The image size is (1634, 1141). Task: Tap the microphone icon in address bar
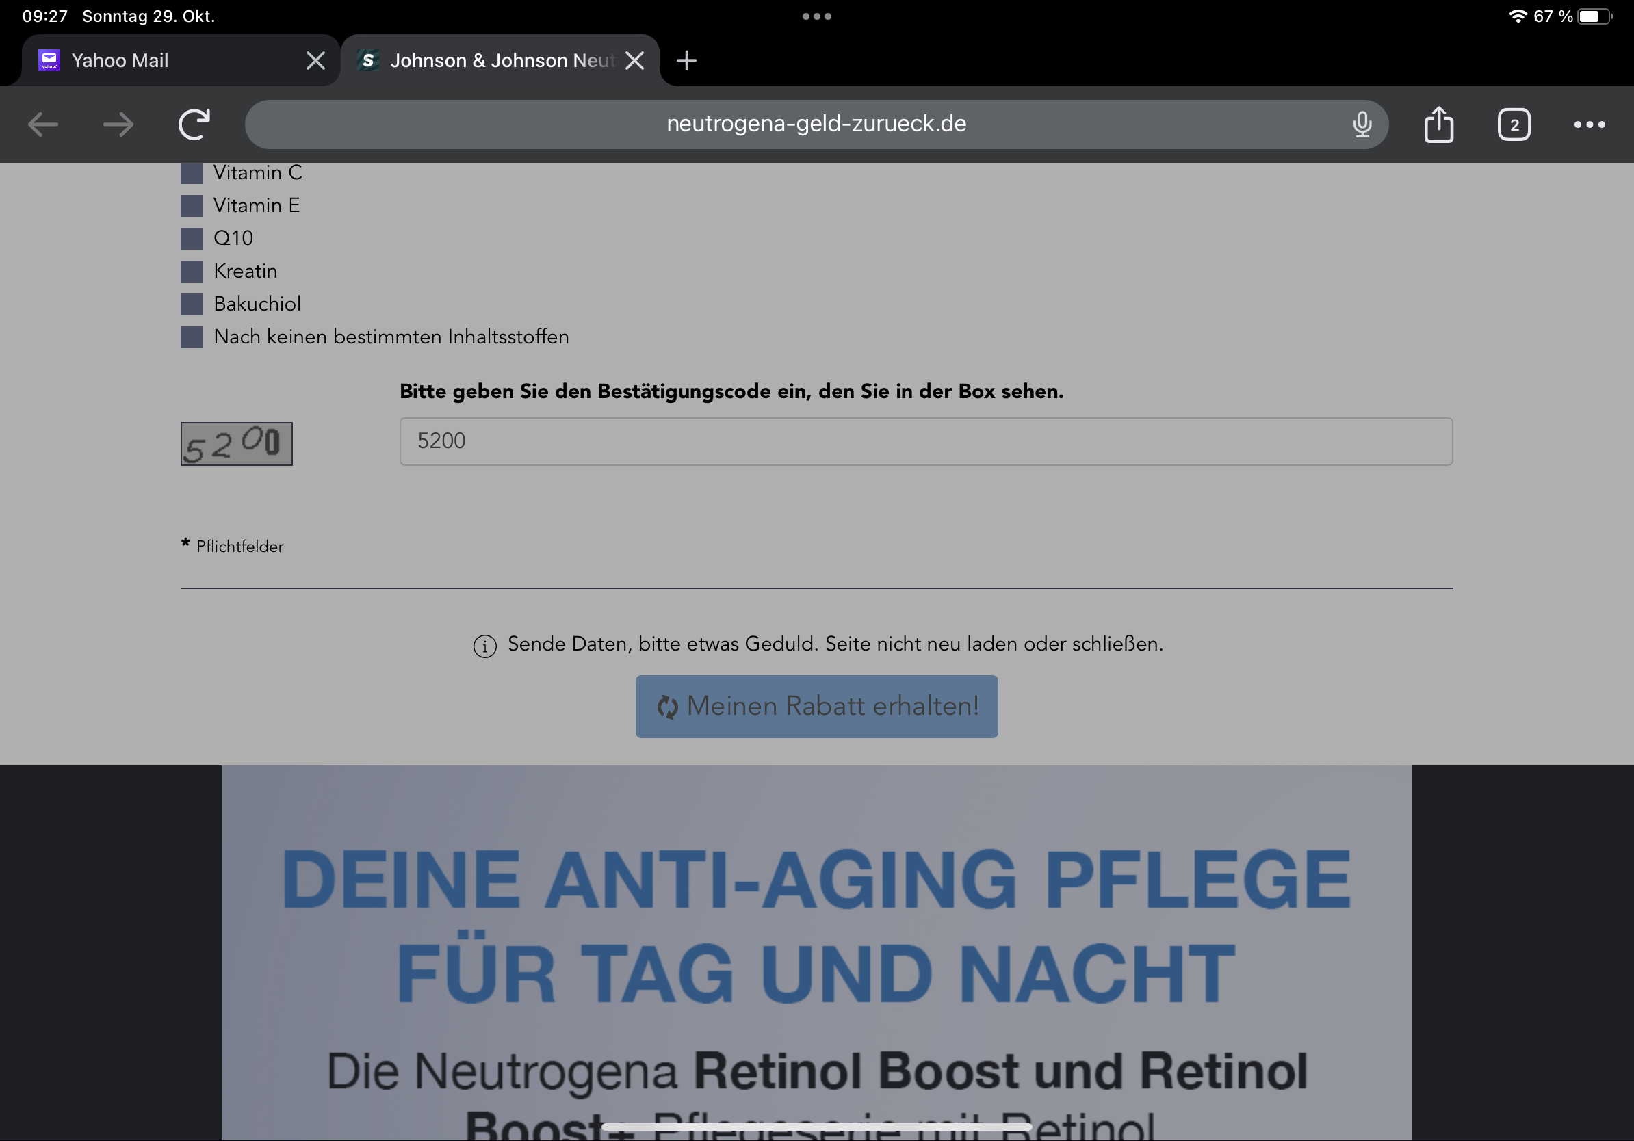pyautogui.click(x=1362, y=124)
